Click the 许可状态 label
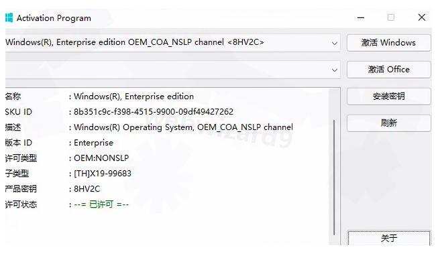438x254 pixels. click(x=21, y=204)
